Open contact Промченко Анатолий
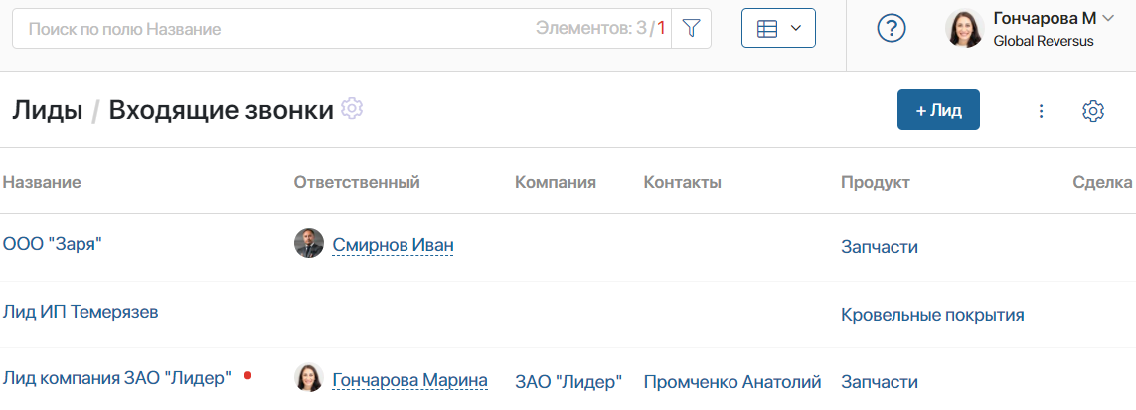Screen dimensions: 1136x410 731,382
